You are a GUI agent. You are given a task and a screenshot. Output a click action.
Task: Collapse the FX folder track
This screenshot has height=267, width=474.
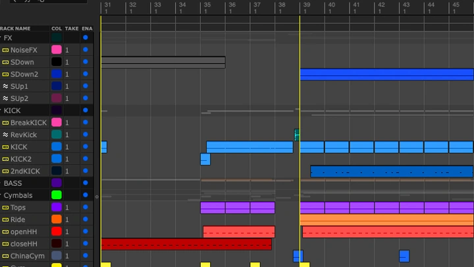coord(1,38)
